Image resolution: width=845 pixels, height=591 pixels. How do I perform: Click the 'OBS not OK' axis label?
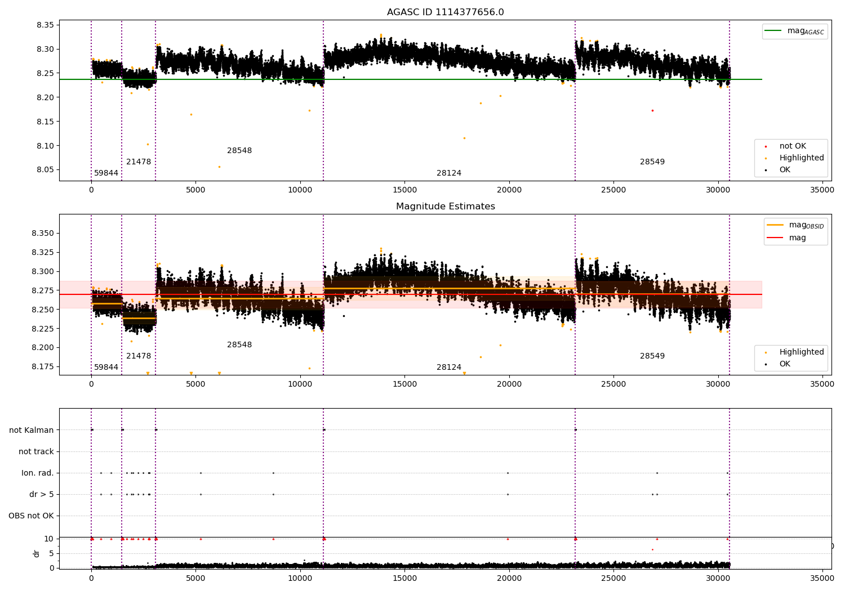tap(31, 516)
